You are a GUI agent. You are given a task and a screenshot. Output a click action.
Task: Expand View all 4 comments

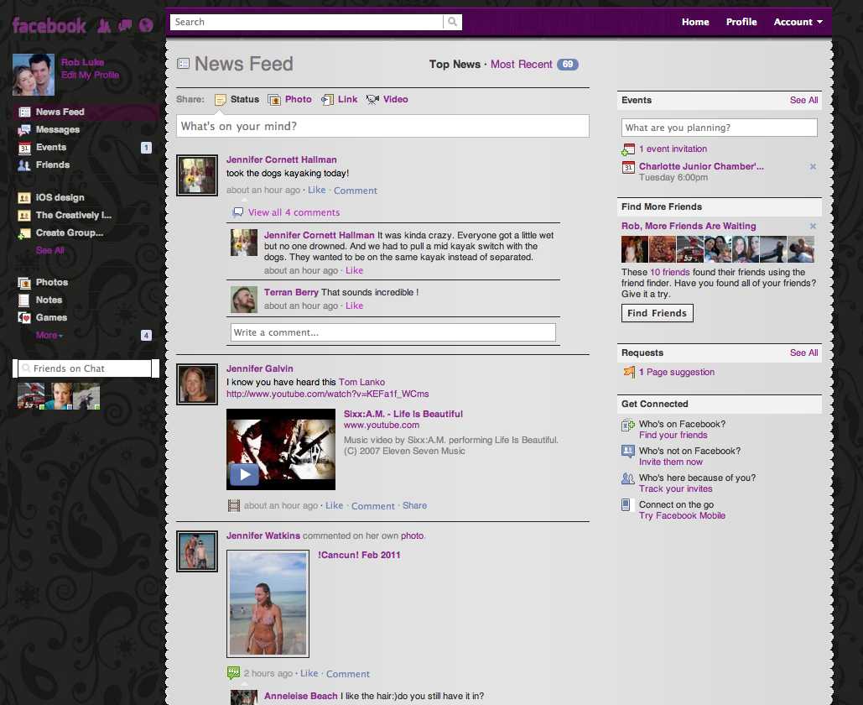tap(294, 212)
